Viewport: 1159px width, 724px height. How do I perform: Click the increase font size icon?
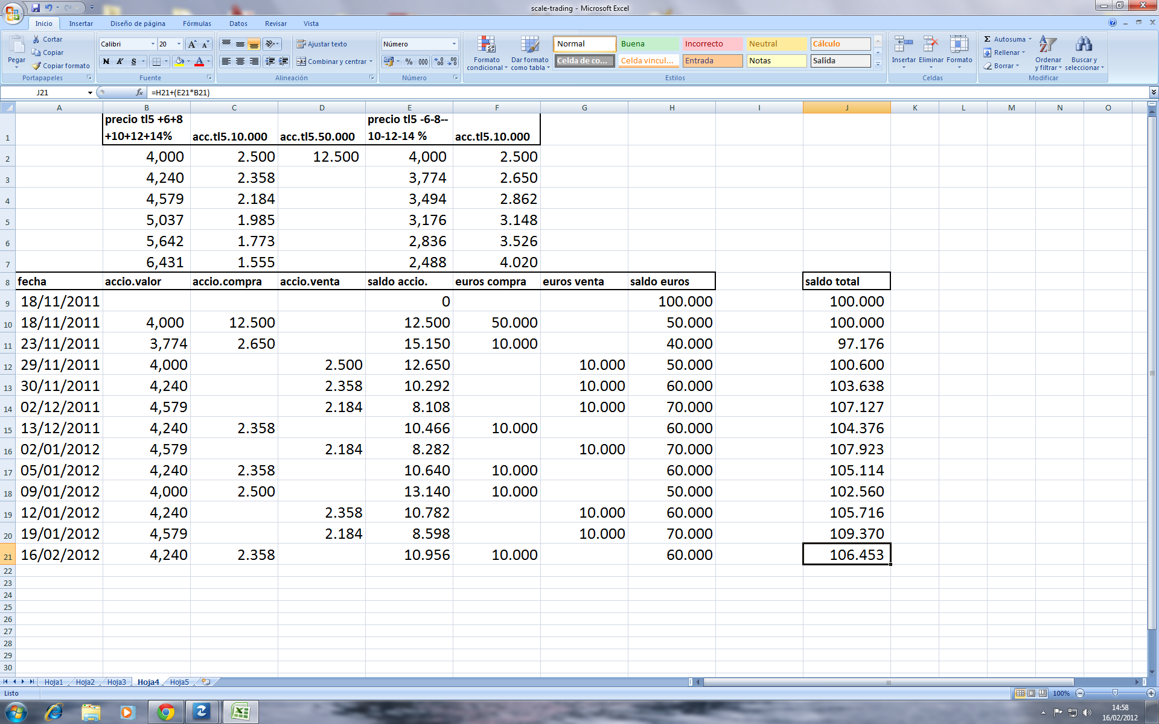pos(192,44)
